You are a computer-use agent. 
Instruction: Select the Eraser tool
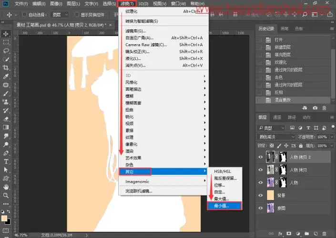6,119
